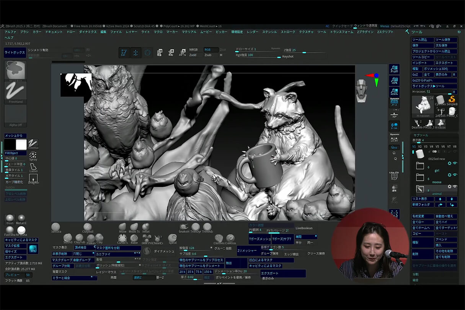Expand the girl subtool folder

tap(420, 166)
